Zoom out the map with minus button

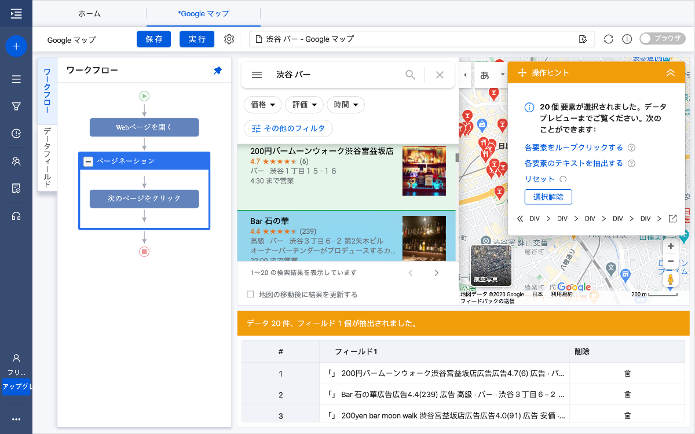click(671, 262)
